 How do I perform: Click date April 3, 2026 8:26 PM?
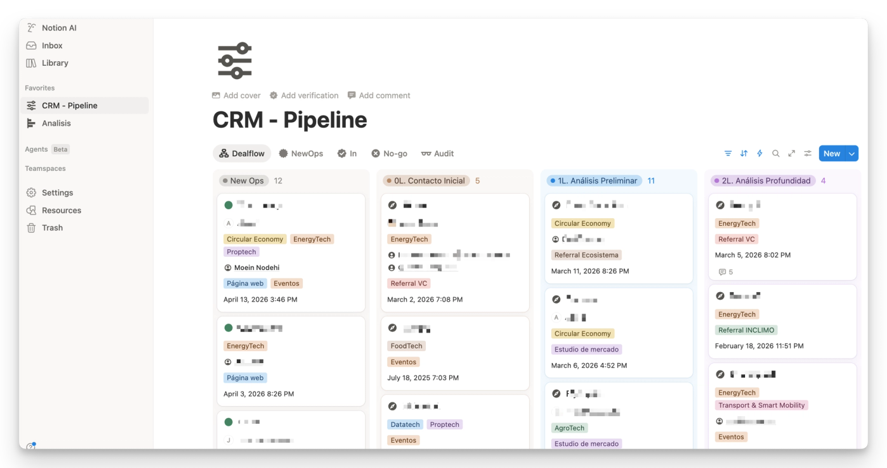[258, 394]
